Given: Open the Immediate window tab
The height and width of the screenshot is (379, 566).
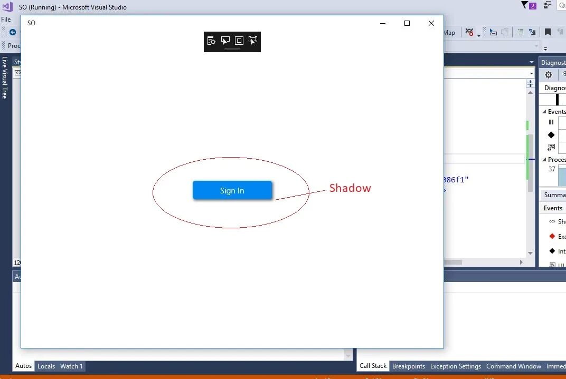Looking at the screenshot, I should coord(556,366).
